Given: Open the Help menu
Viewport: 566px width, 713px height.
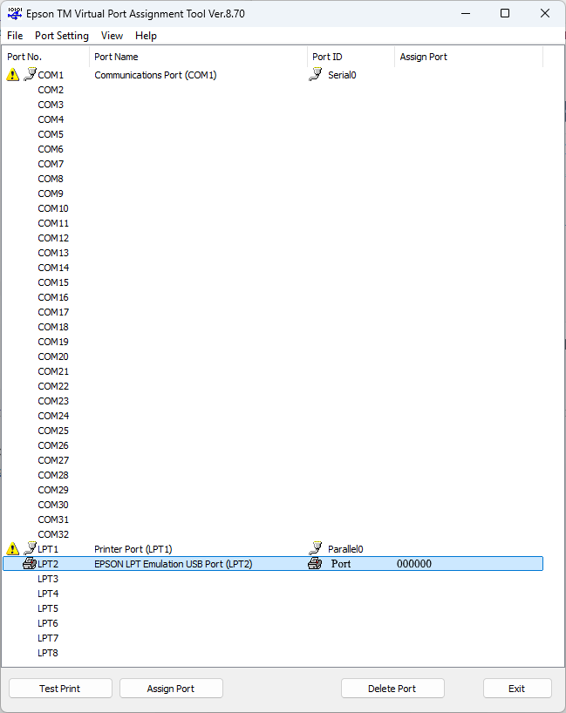Looking at the screenshot, I should (x=146, y=36).
